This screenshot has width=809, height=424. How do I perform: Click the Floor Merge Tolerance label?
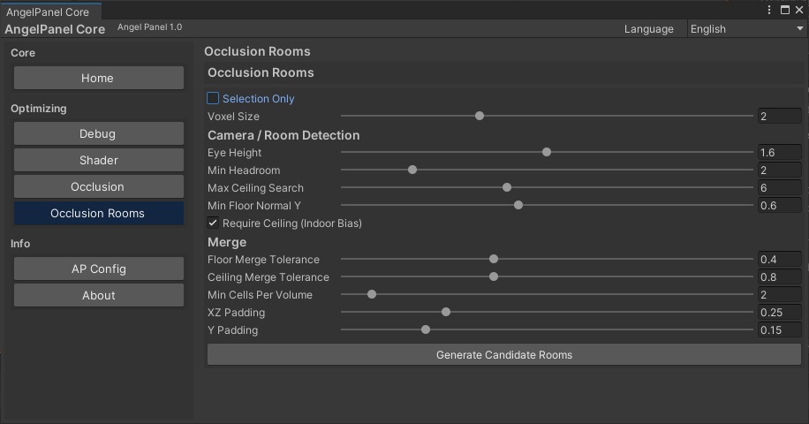(x=263, y=260)
